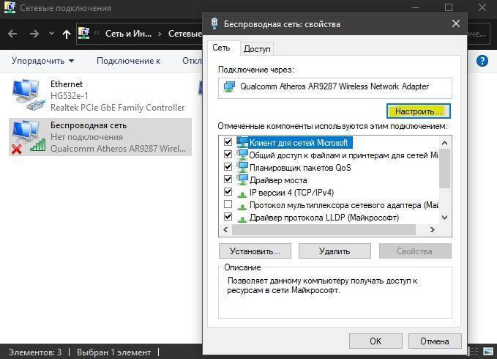This screenshot has height=359, width=497.
Task: Click 'Беспроводная сеть' connection name in list
Action: pyautogui.click(x=89, y=125)
